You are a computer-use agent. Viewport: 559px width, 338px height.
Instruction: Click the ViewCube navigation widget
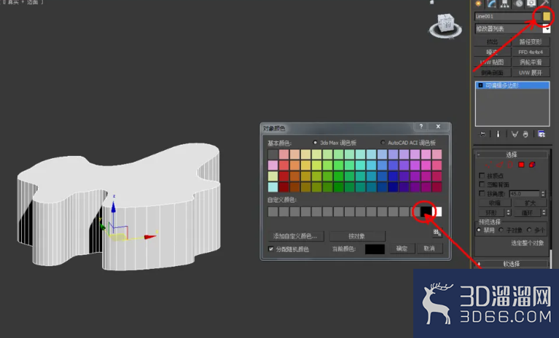pyautogui.click(x=445, y=25)
